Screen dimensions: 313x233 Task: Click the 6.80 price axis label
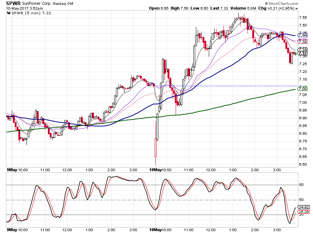303,134
